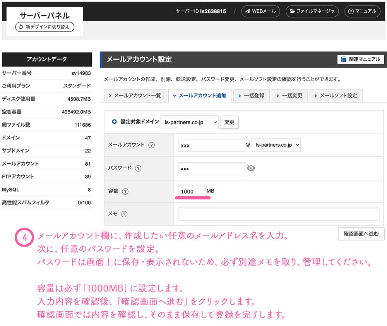
Task: Open the domain dropdown after the @ sign
Action: coord(276,145)
